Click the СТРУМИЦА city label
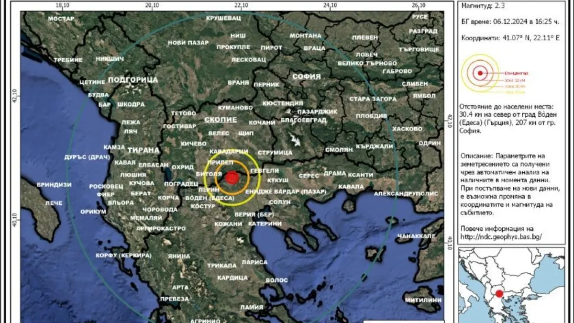The width and height of the screenshot is (574, 323). pyautogui.click(x=275, y=153)
